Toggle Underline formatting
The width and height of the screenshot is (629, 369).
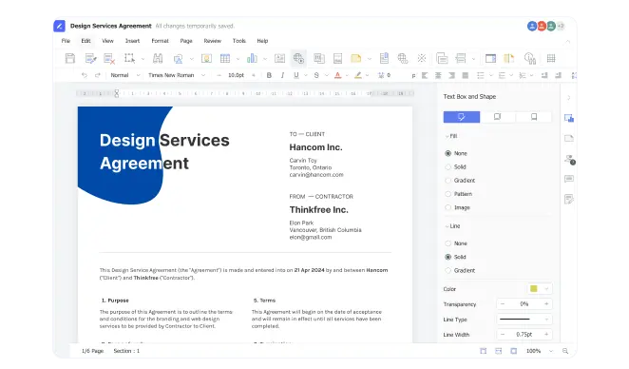296,75
